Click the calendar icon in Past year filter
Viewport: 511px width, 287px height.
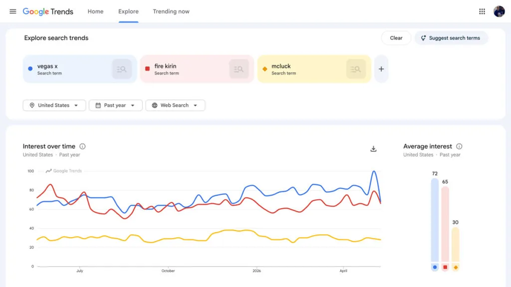point(98,106)
